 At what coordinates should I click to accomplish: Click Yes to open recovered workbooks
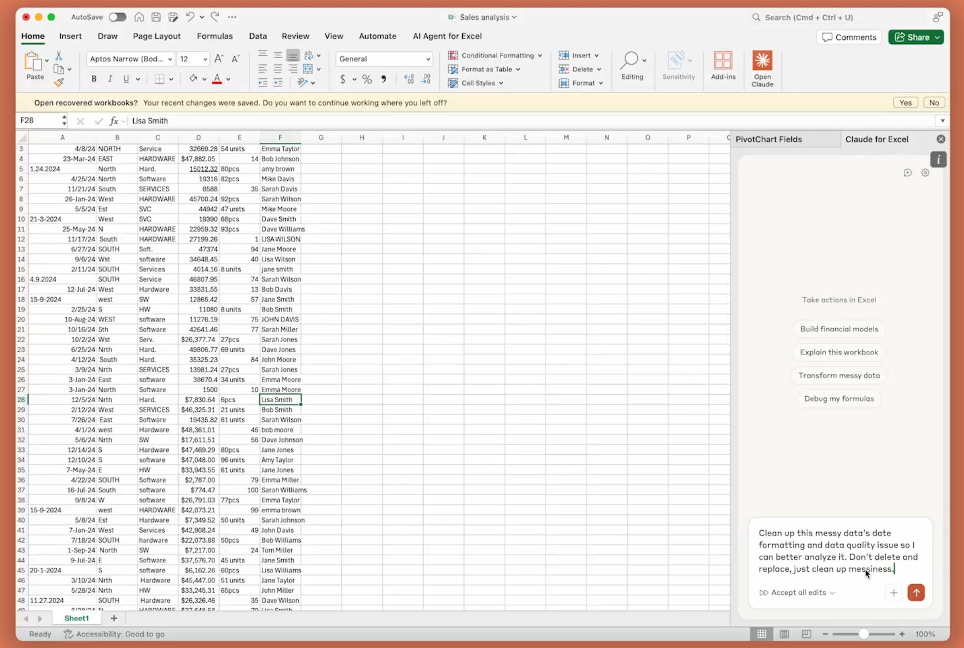tap(905, 102)
